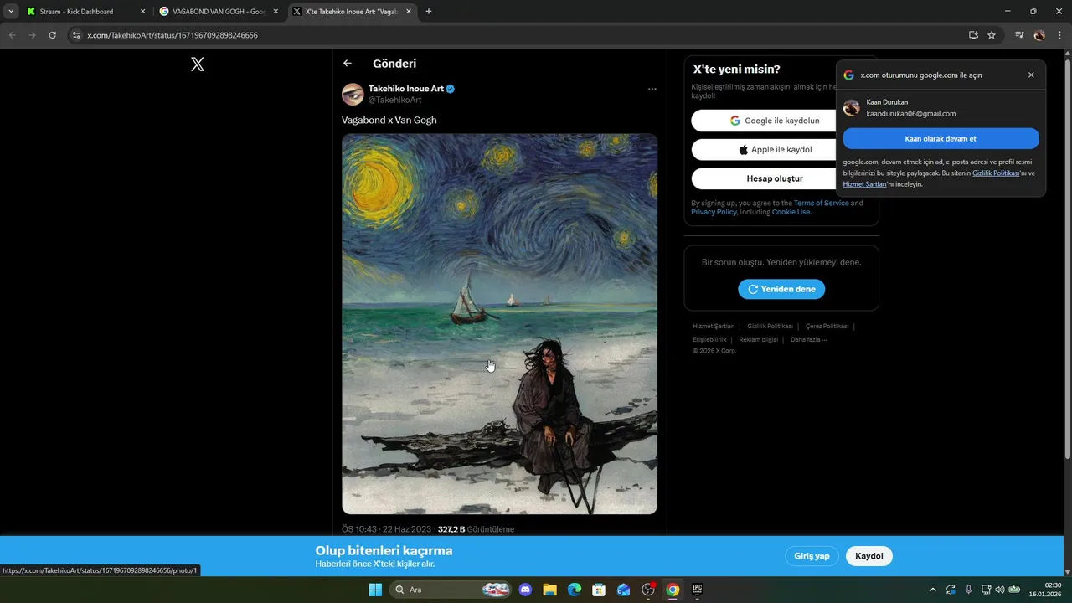This screenshot has width=1072, height=603.
Task: Bookmark this page with star icon
Action: click(992, 35)
